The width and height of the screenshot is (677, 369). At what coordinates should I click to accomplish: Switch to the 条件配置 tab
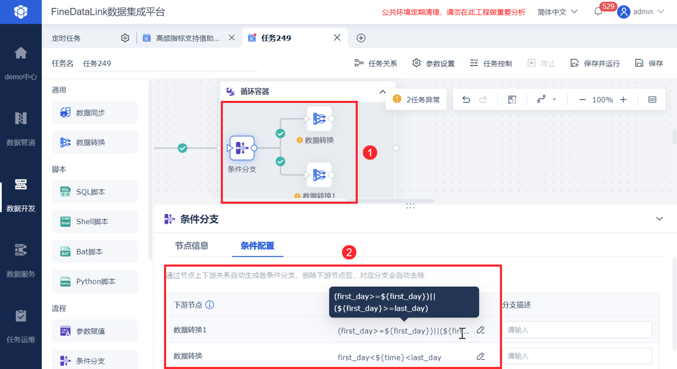(x=257, y=246)
